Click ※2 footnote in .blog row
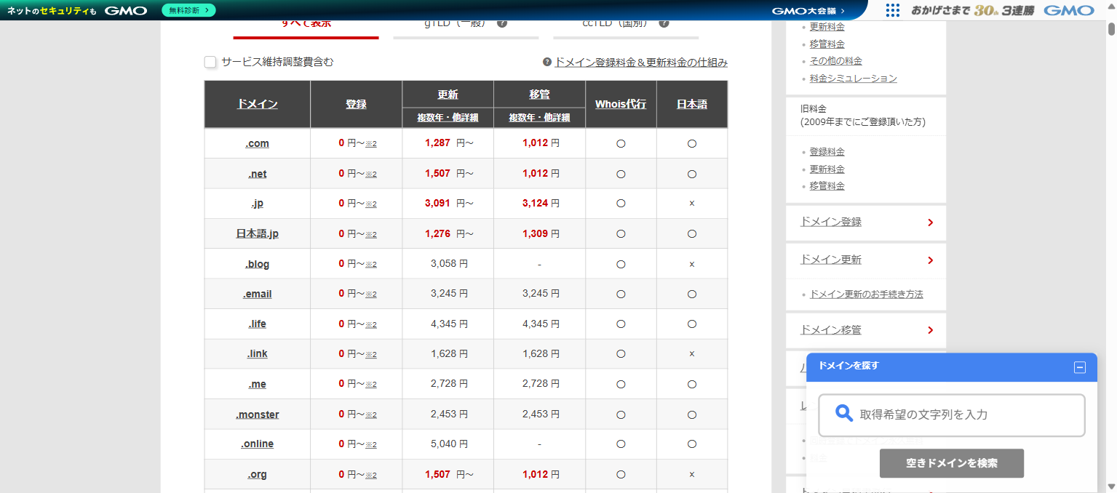Screen dimensions: 1117x493 [371, 264]
